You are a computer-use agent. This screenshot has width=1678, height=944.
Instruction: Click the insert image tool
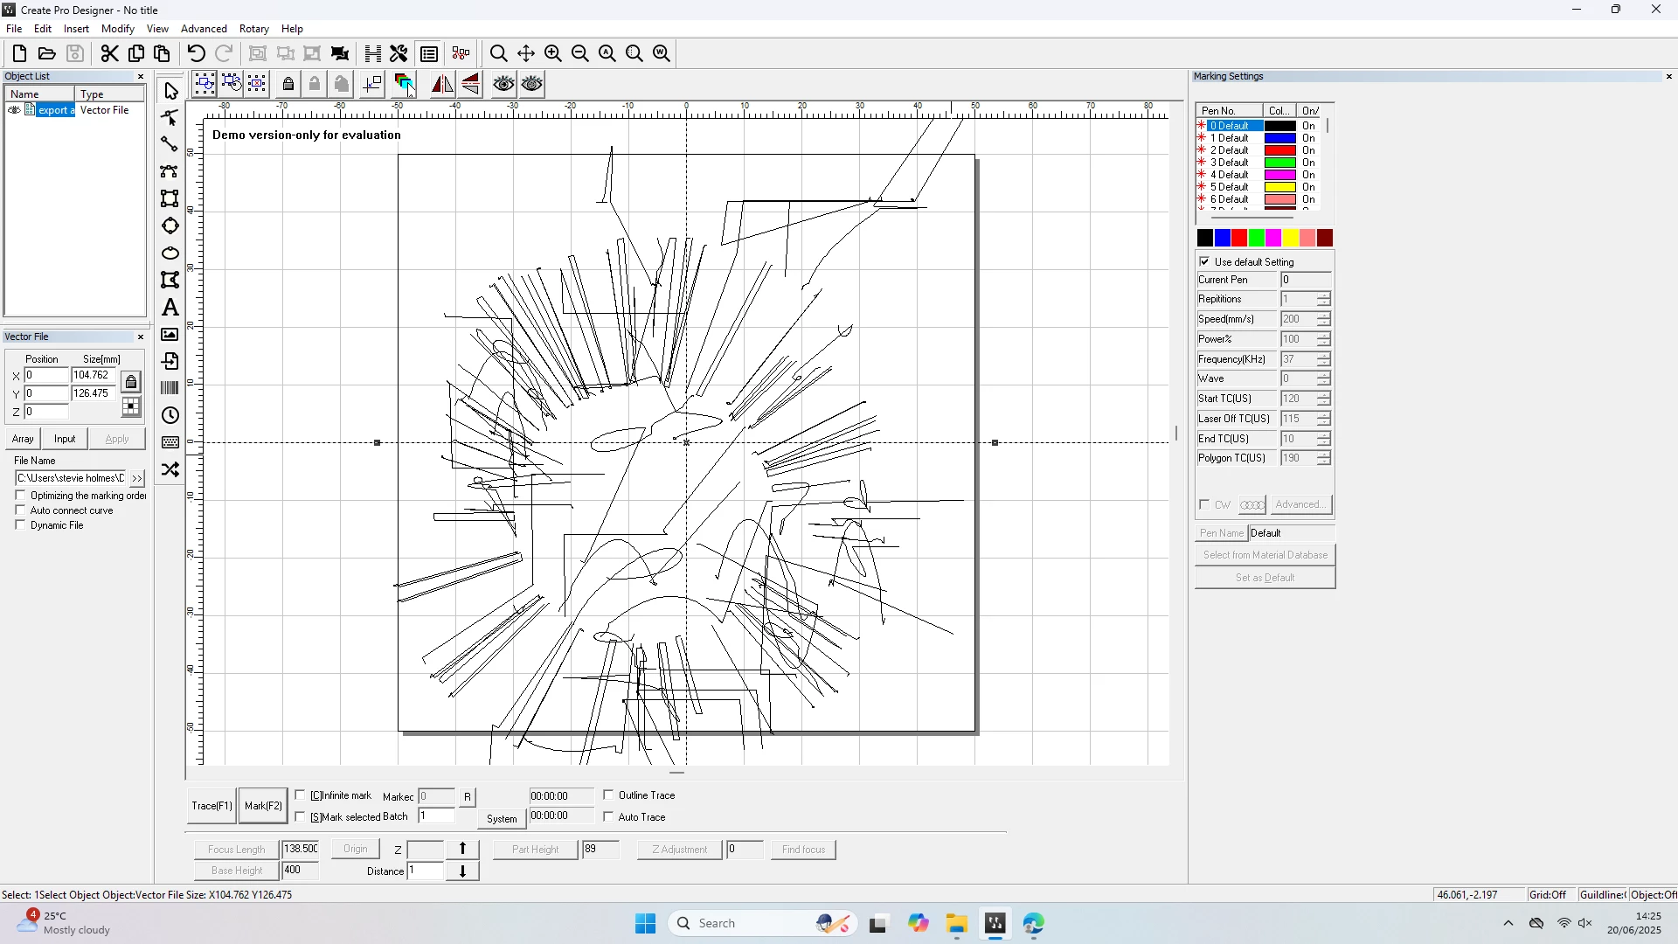(x=170, y=335)
